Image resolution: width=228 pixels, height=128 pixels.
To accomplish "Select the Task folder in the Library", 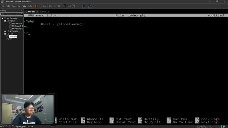I will tap(11, 34).
